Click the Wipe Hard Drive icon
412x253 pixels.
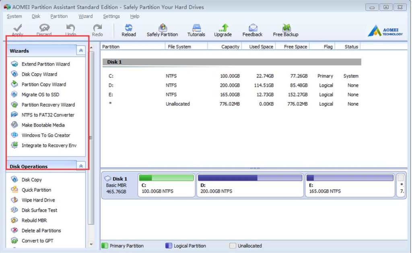pyautogui.click(x=14, y=200)
